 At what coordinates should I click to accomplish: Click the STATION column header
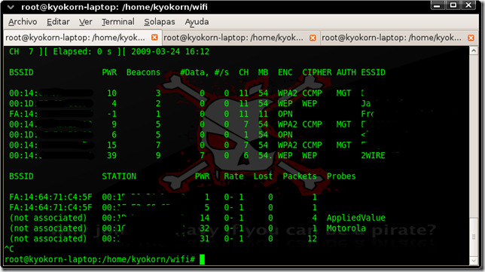(119, 176)
